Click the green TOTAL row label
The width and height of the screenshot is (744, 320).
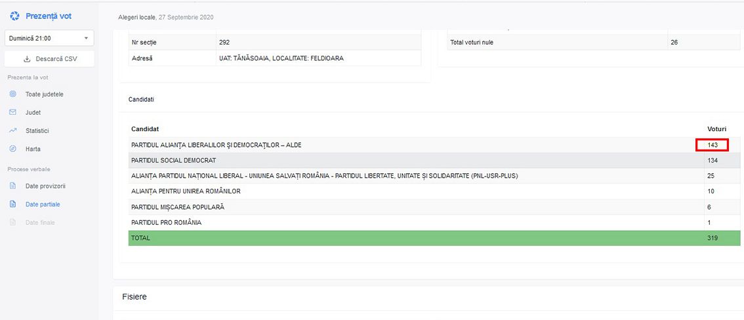tap(140, 238)
